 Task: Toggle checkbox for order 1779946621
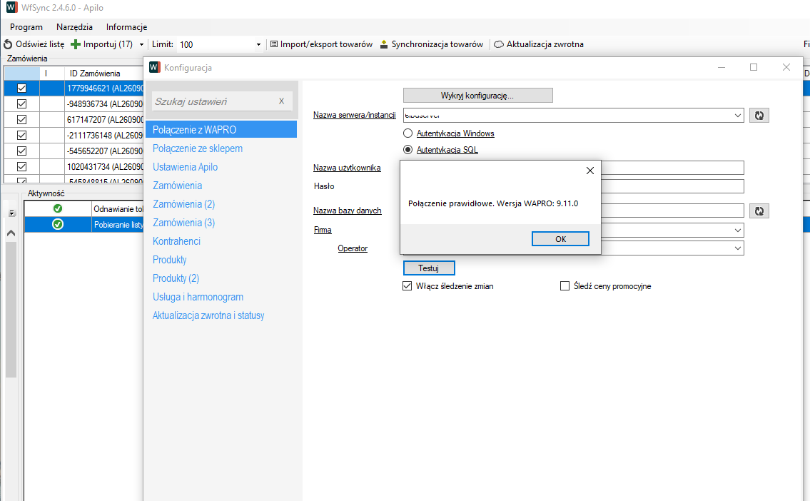pyautogui.click(x=21, y=88)
